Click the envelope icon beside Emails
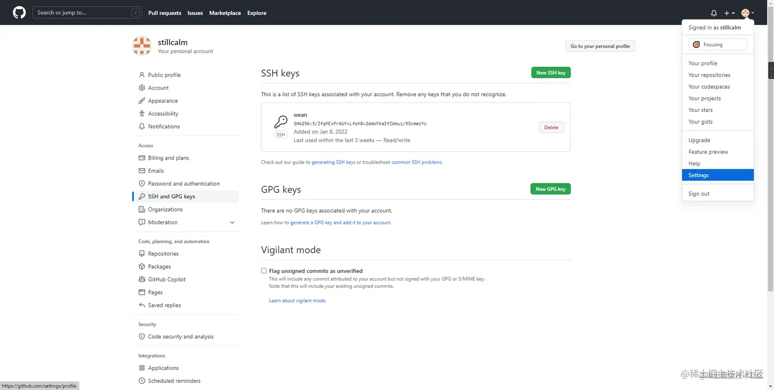774x390 pixels. [x=142, y=171]
